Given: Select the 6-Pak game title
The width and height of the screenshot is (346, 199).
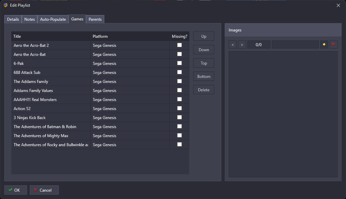Looking at the screenshot, I should (x=19, y=64).
